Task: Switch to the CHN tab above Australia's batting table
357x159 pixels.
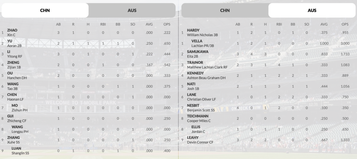Action: tap(225, 10)
